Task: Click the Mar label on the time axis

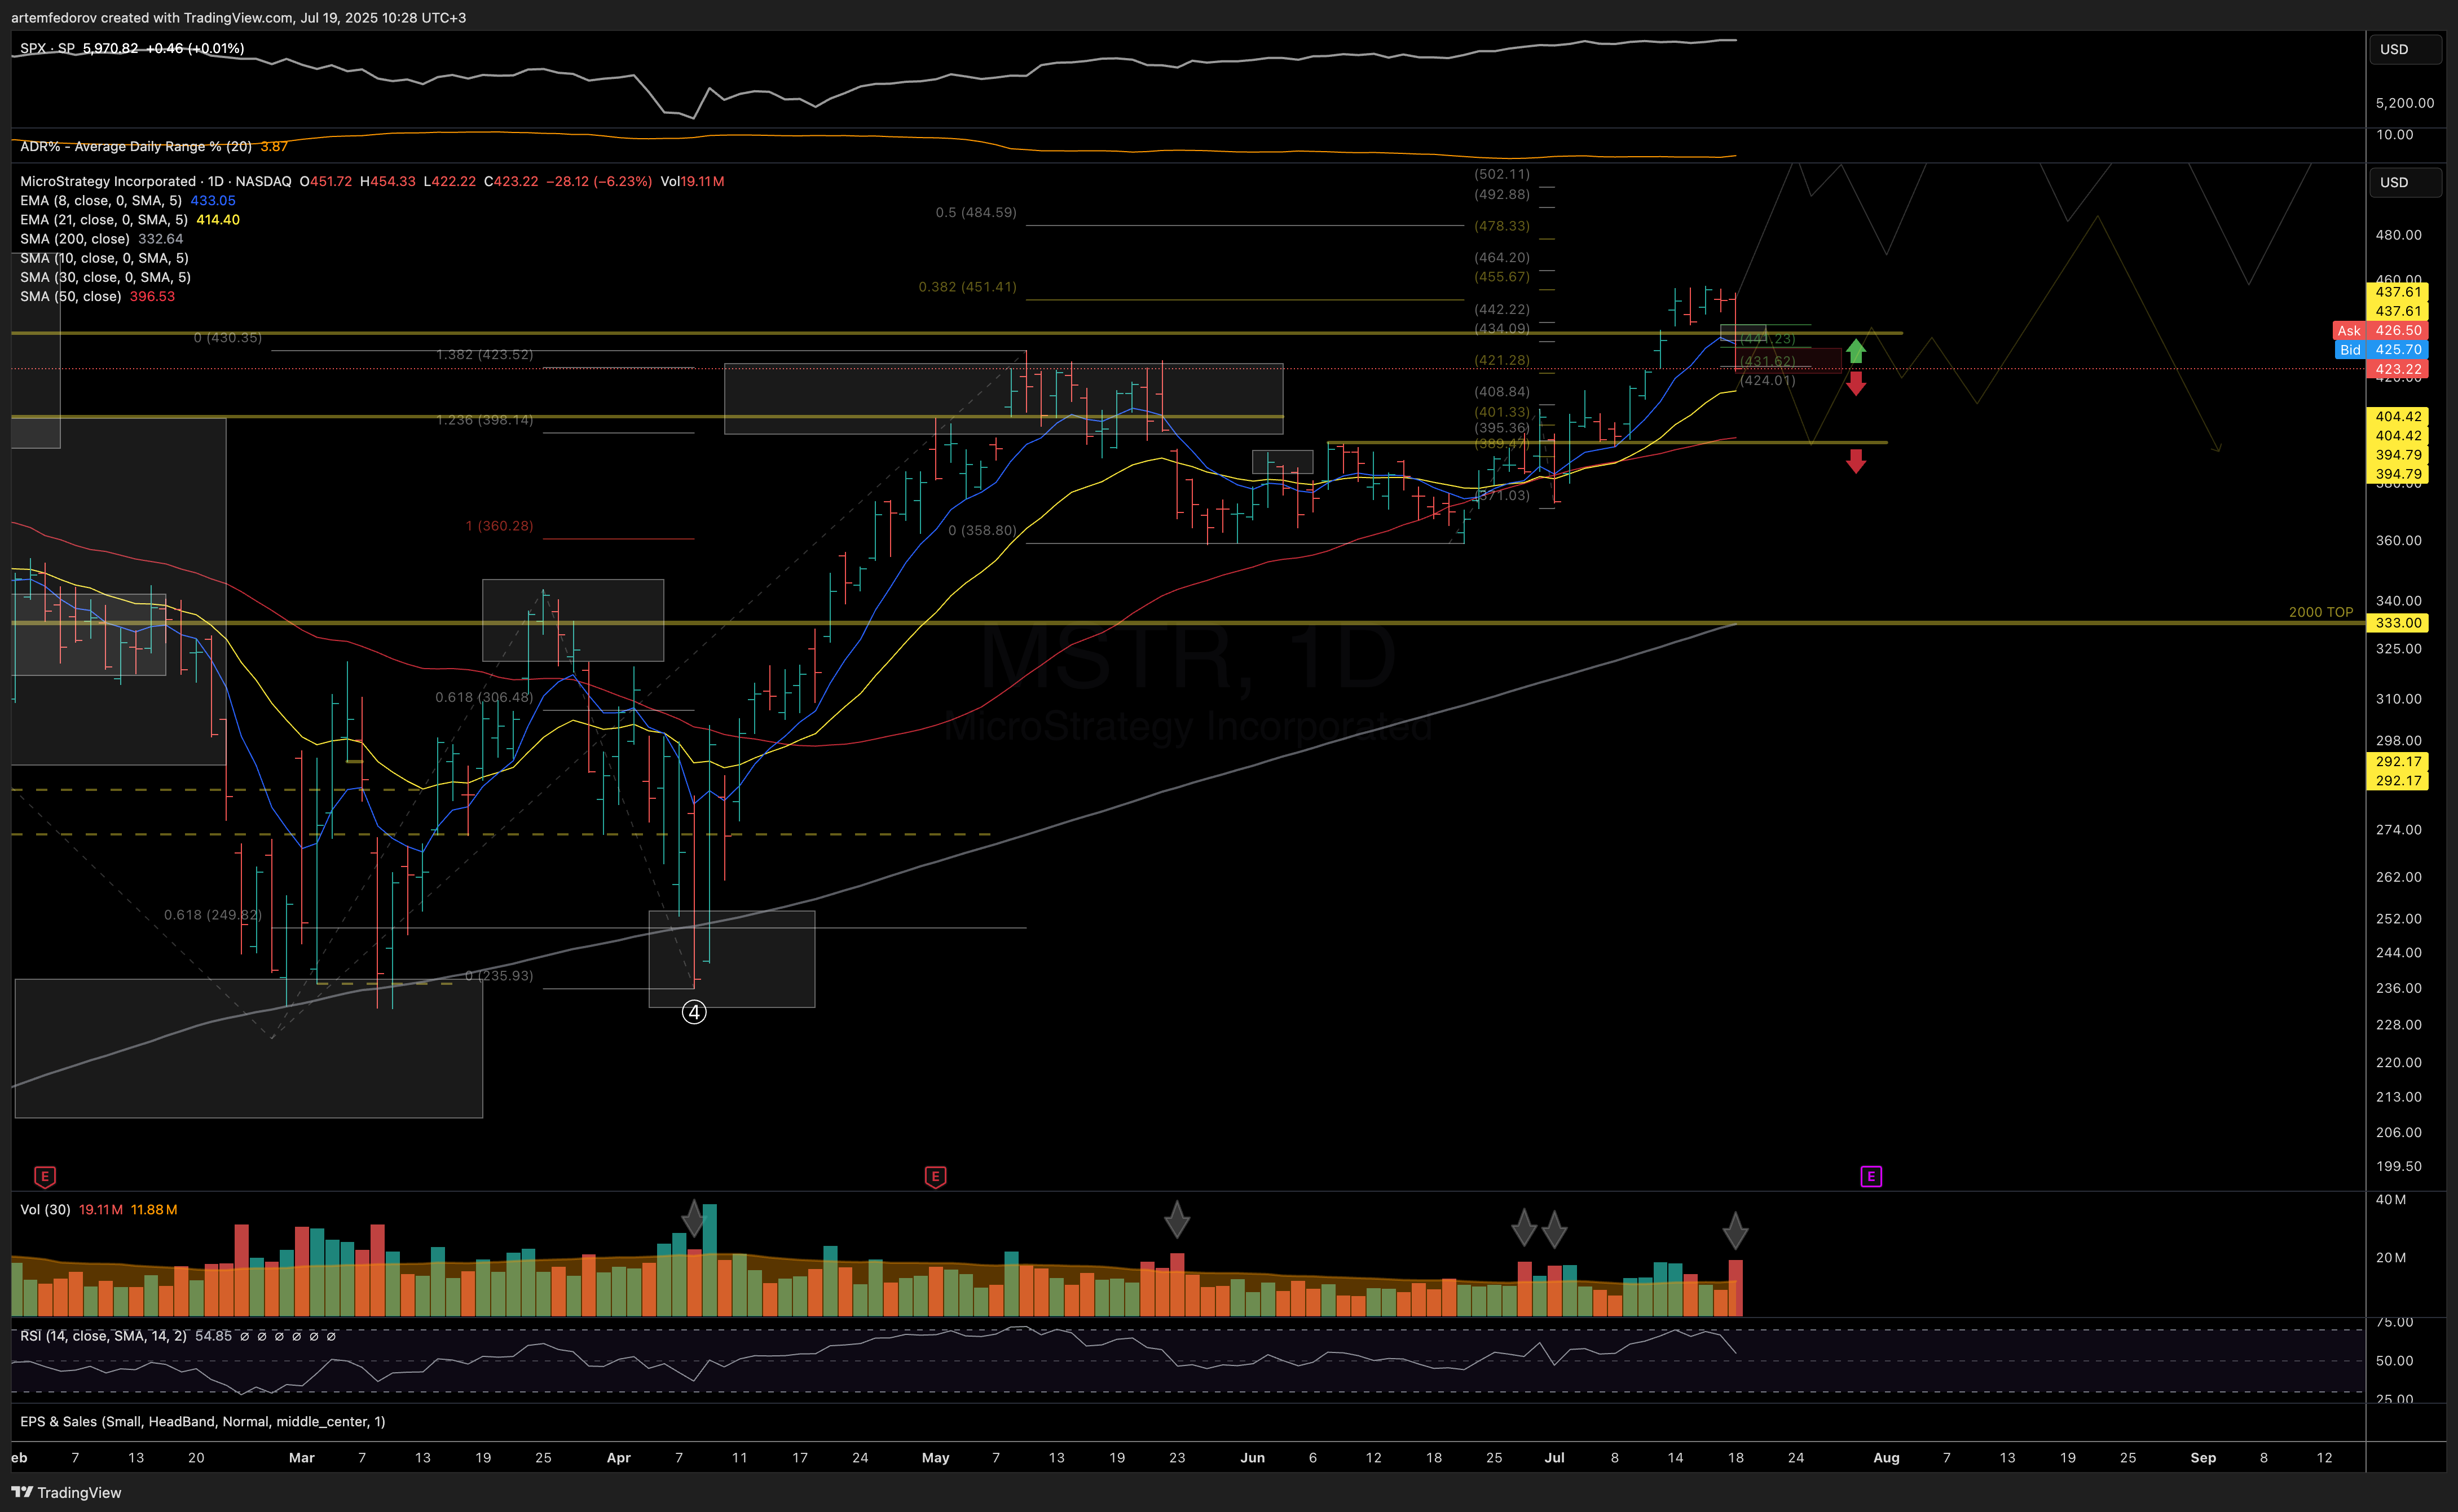Action: (x=301, y=1457)
